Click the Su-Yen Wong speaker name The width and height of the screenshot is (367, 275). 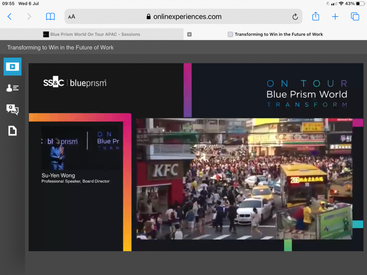pyautogui.click(x=58, y=175)
